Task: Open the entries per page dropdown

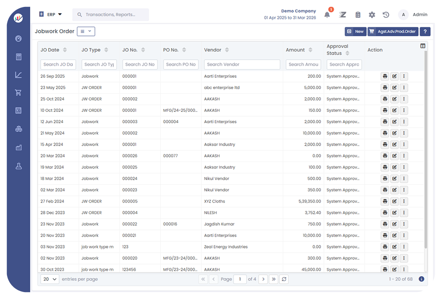Action: coord(50,279)
